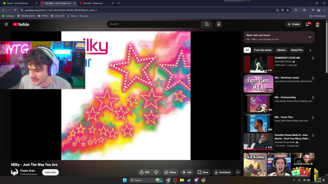
Task: Open Paper Planes M.I.A. mix thumbnail
Action: [x=258, y=84]
